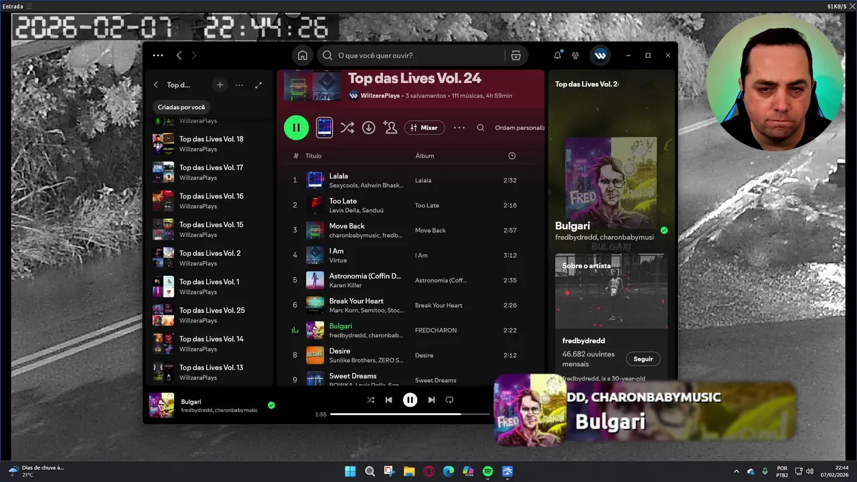The width and height of the screenshot is (857, 482).
Task: Skip to previous track
Action: coord(388,400)
